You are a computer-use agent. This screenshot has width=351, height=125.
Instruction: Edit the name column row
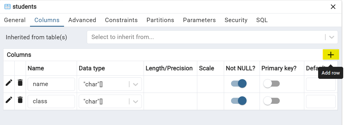[x=9, y=83]
